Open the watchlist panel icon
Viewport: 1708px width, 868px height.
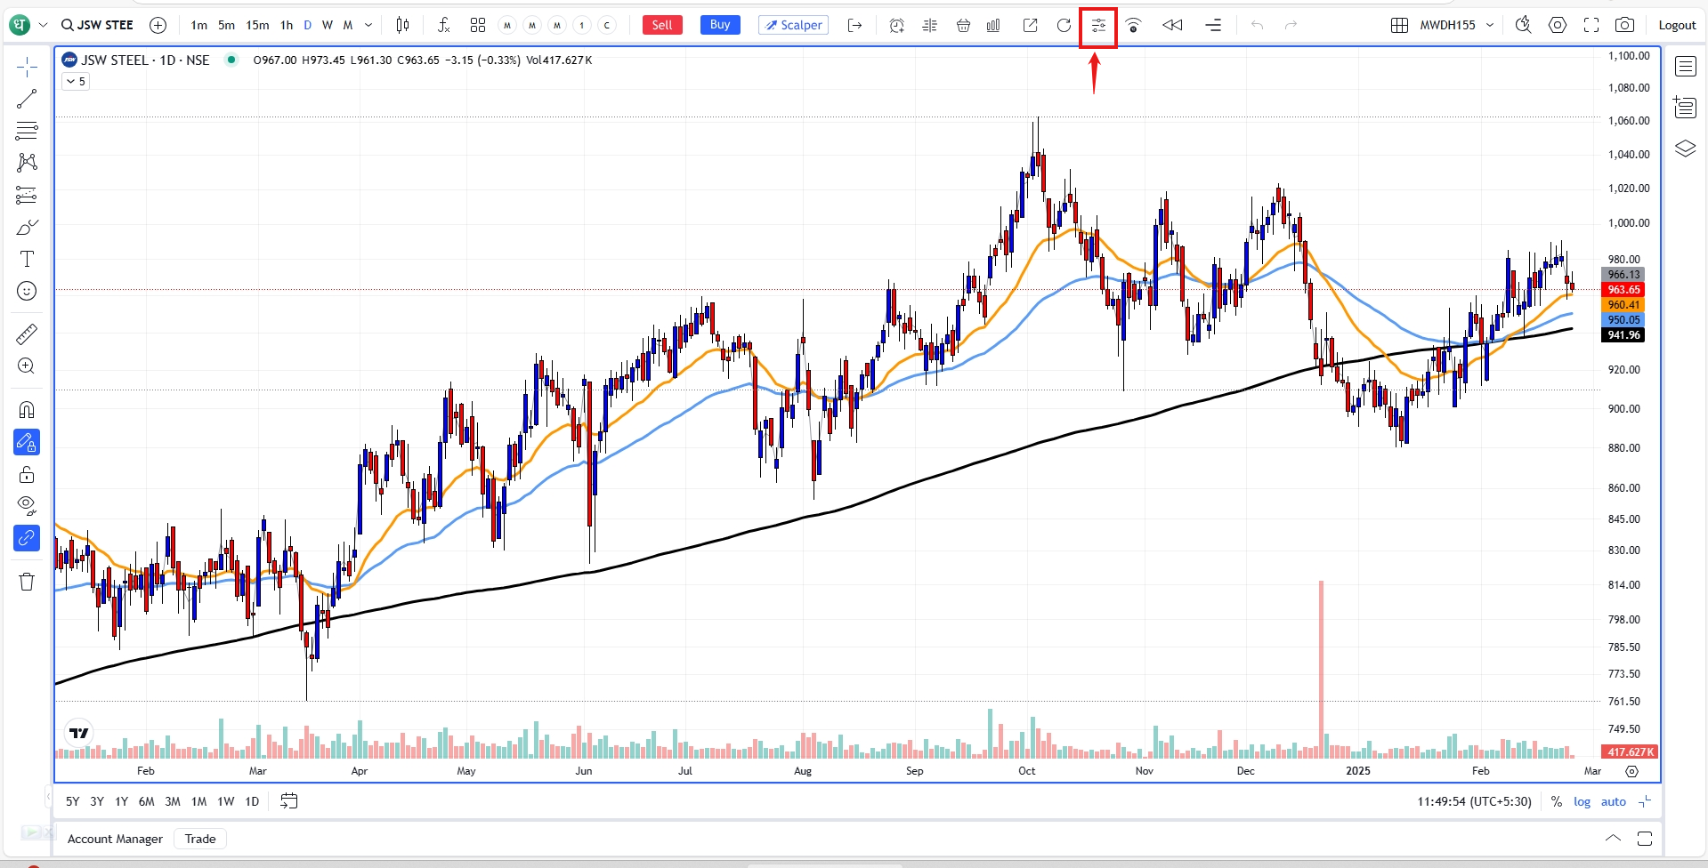(1686, 67)
